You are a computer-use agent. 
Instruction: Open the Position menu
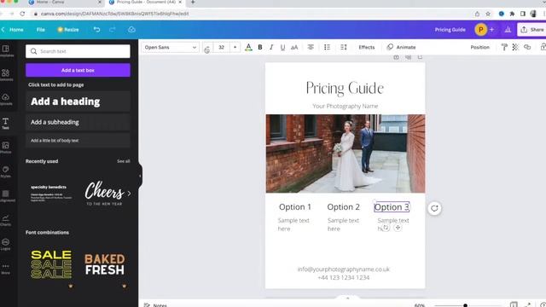[479, 47]
